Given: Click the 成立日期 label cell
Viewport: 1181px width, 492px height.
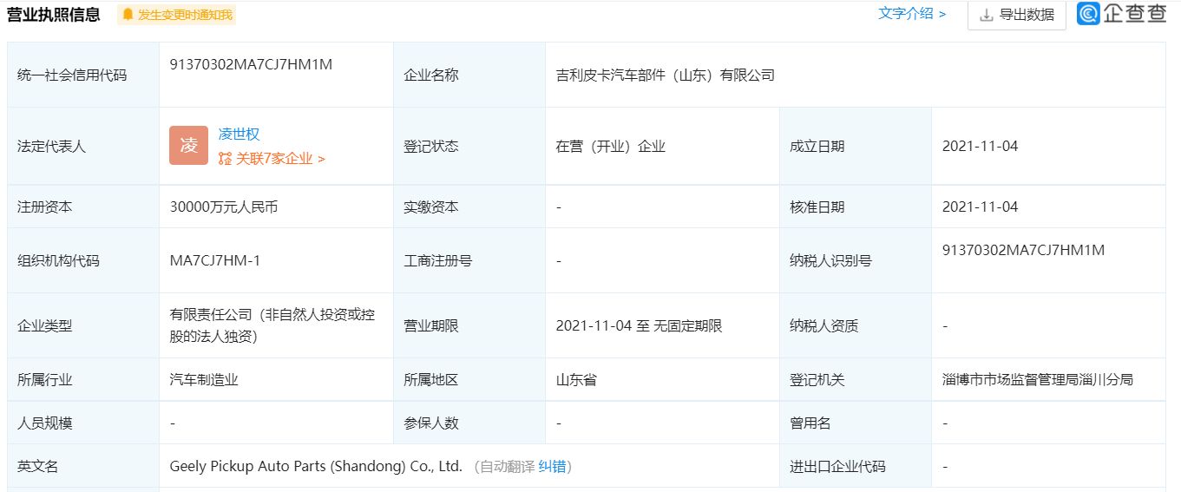Looking at the screenshot, I should click(856, 147).
